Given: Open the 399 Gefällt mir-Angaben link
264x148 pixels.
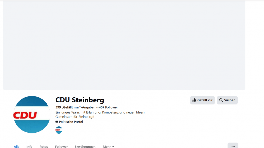Looking at the screenshot, I should pyautogui.click(x=75, y=107).
